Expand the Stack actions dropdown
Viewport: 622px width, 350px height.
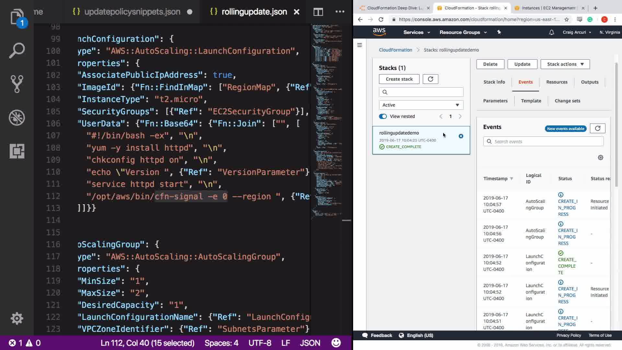[x=565, y=64]
